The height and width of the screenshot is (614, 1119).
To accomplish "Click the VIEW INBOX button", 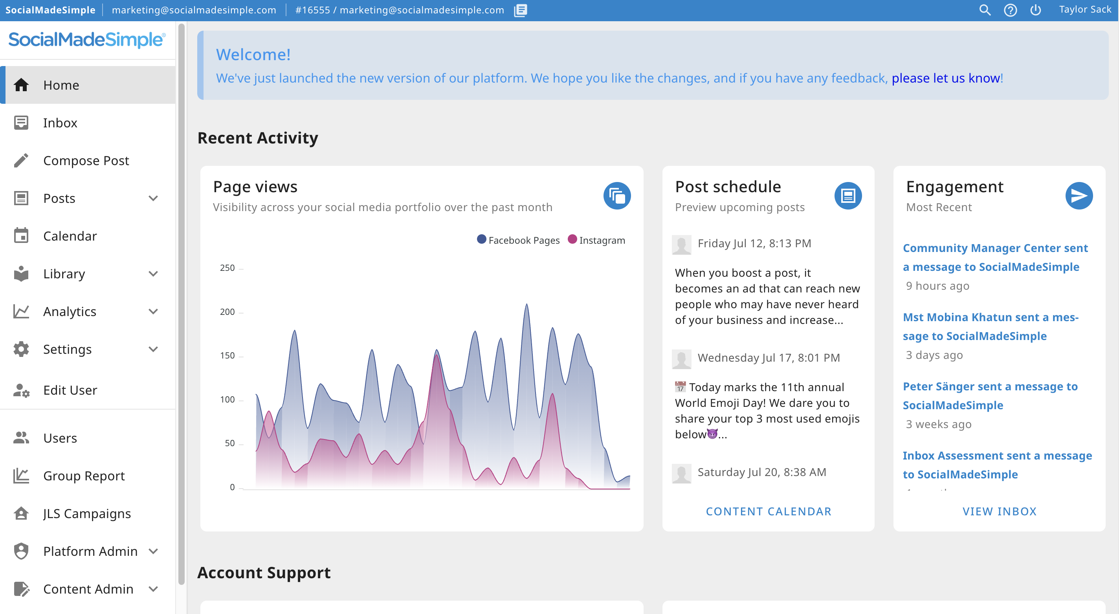I will coord(999,511).
